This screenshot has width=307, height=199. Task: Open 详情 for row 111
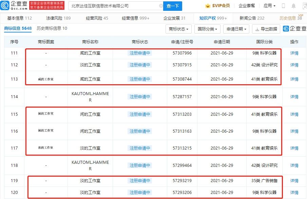(294, 53)
